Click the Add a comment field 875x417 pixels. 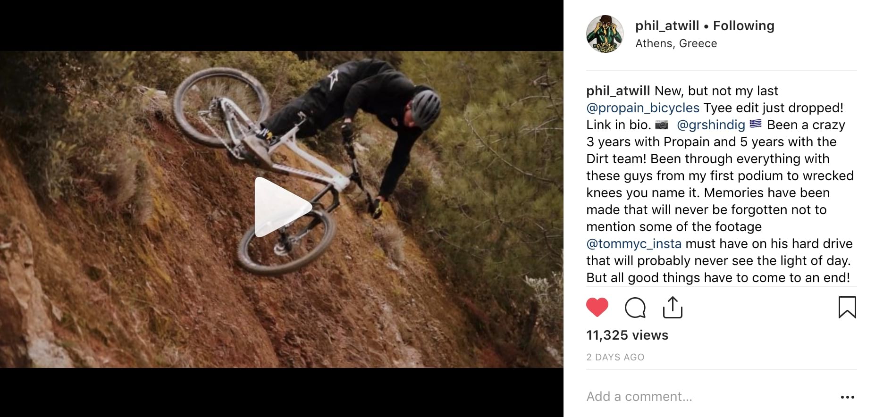tap(708, 397)
